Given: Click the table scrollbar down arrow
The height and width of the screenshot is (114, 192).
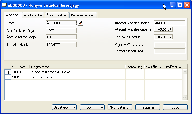Looking at the screenshot, I should click(x=185, y=98).
